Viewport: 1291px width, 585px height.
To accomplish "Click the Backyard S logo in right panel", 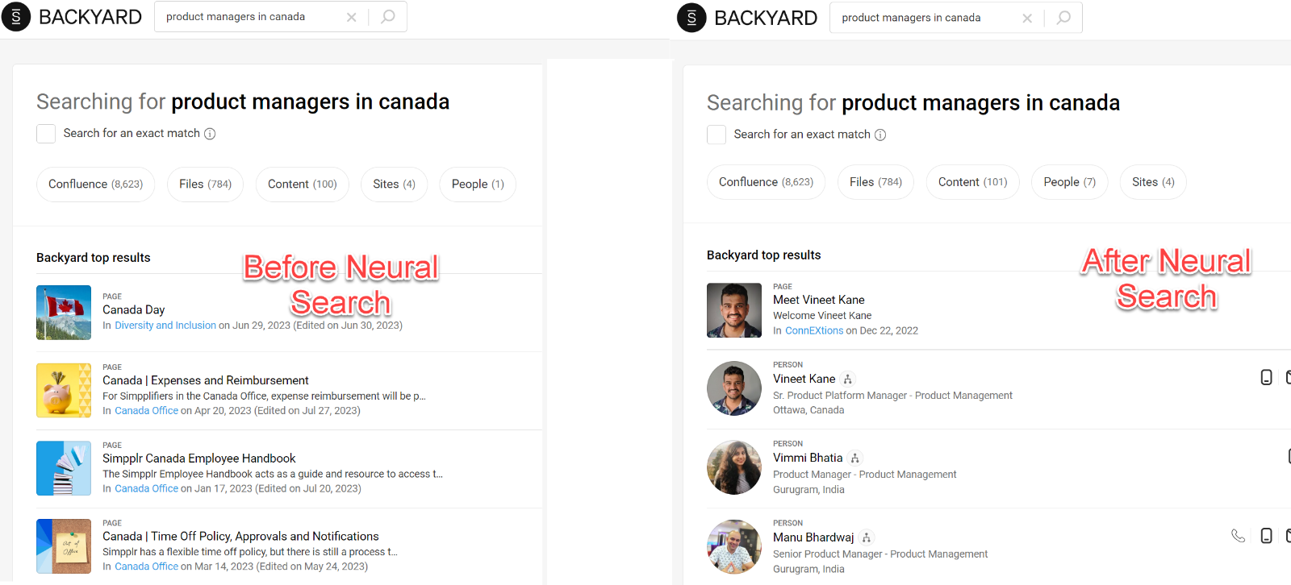I will pos(691,18).
